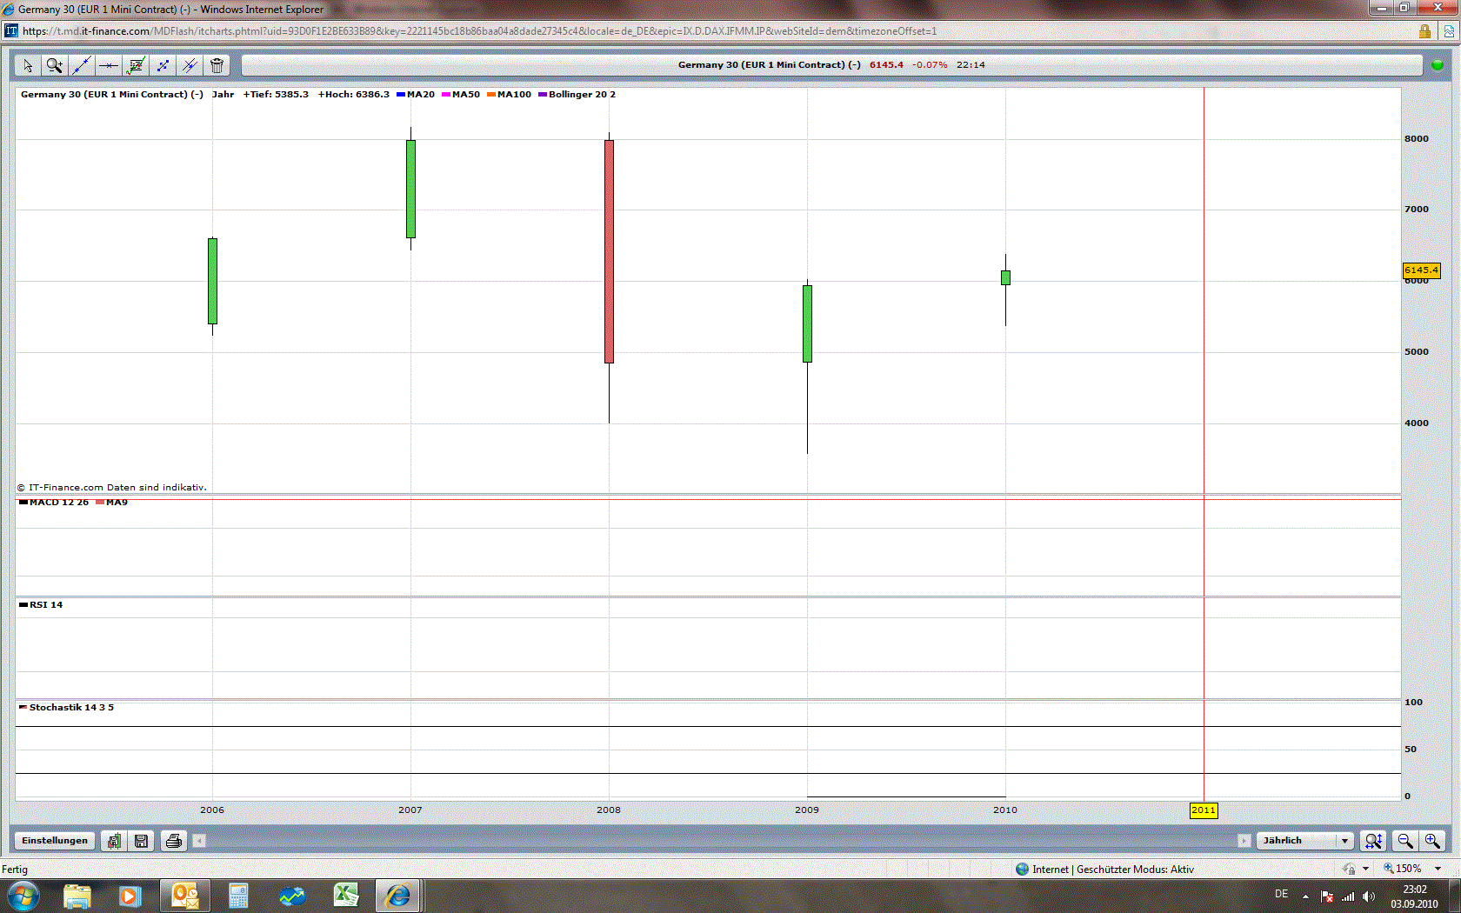The height and width of the screenshot is (913, 1461).
Task: Open Excel from the taskbar
Action: tap(346, 896)
